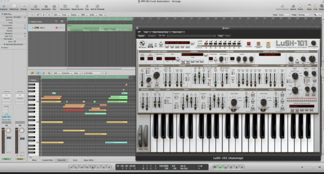The image size is (324, 174).
Task: Open the Snap dropdown set to Smart
Action: [284, 15]
